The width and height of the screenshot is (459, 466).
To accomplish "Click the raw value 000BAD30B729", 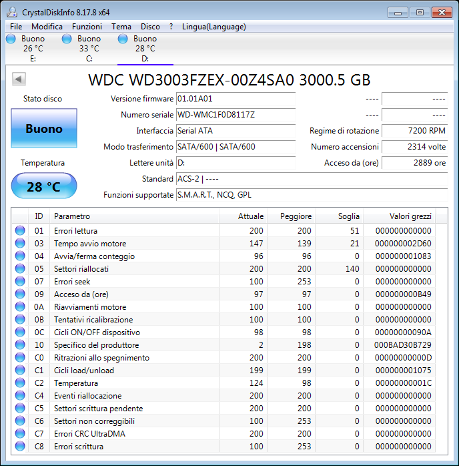I will pyautogui.click(x=402, y=345).
